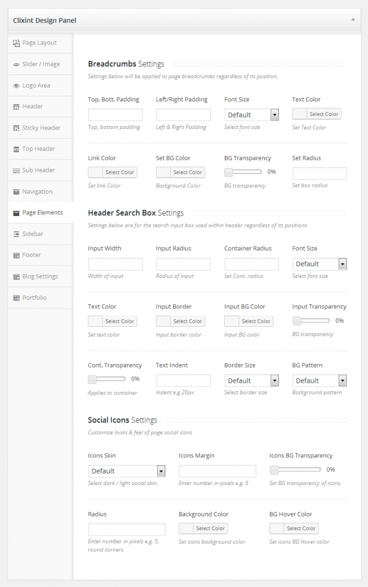The width and height of the screenshot is (368, 587).
Task: Select Color for breadcrumbs Link Color
Action: (x=119, y=173)
